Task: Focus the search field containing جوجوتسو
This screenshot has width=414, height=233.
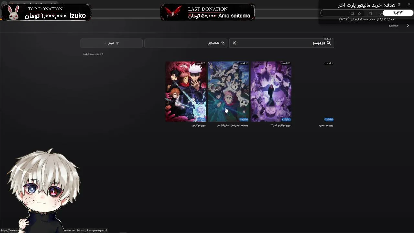Action: 281,43
